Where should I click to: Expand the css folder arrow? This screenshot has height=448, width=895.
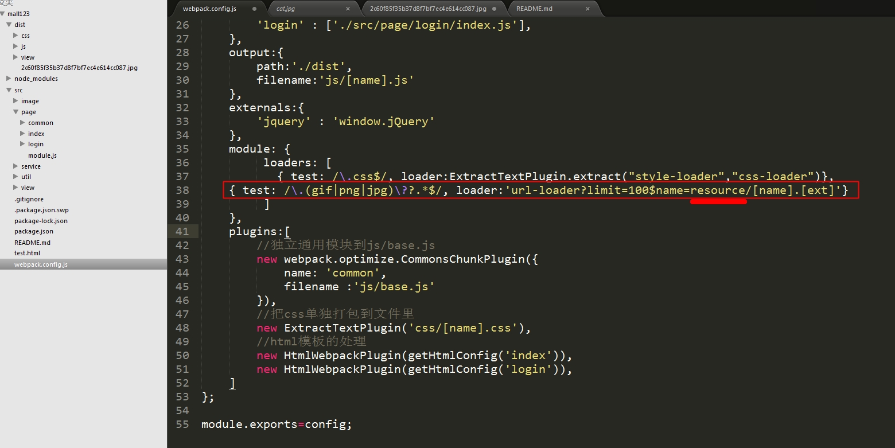point(15,36)
